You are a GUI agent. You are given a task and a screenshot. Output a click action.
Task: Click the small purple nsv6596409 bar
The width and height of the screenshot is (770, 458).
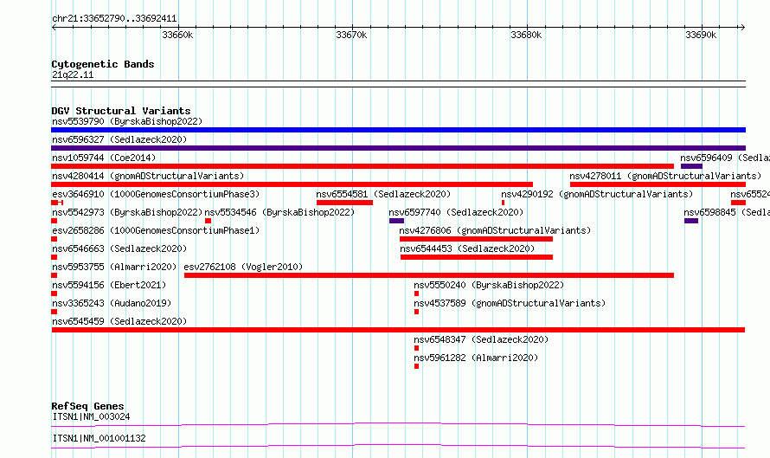point(691,166)
